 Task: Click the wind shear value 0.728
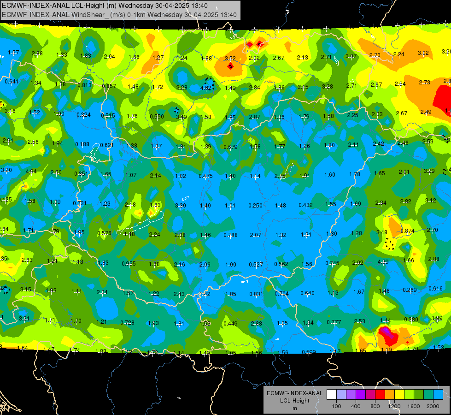[x=127, y=323]
